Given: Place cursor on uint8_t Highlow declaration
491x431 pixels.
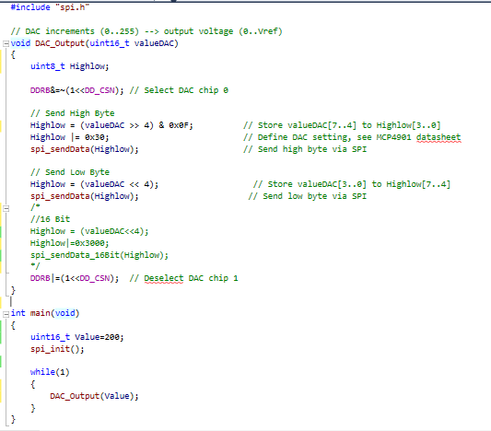Looking at the screenshot, I should pyautogui.click(x=69, y=66).
